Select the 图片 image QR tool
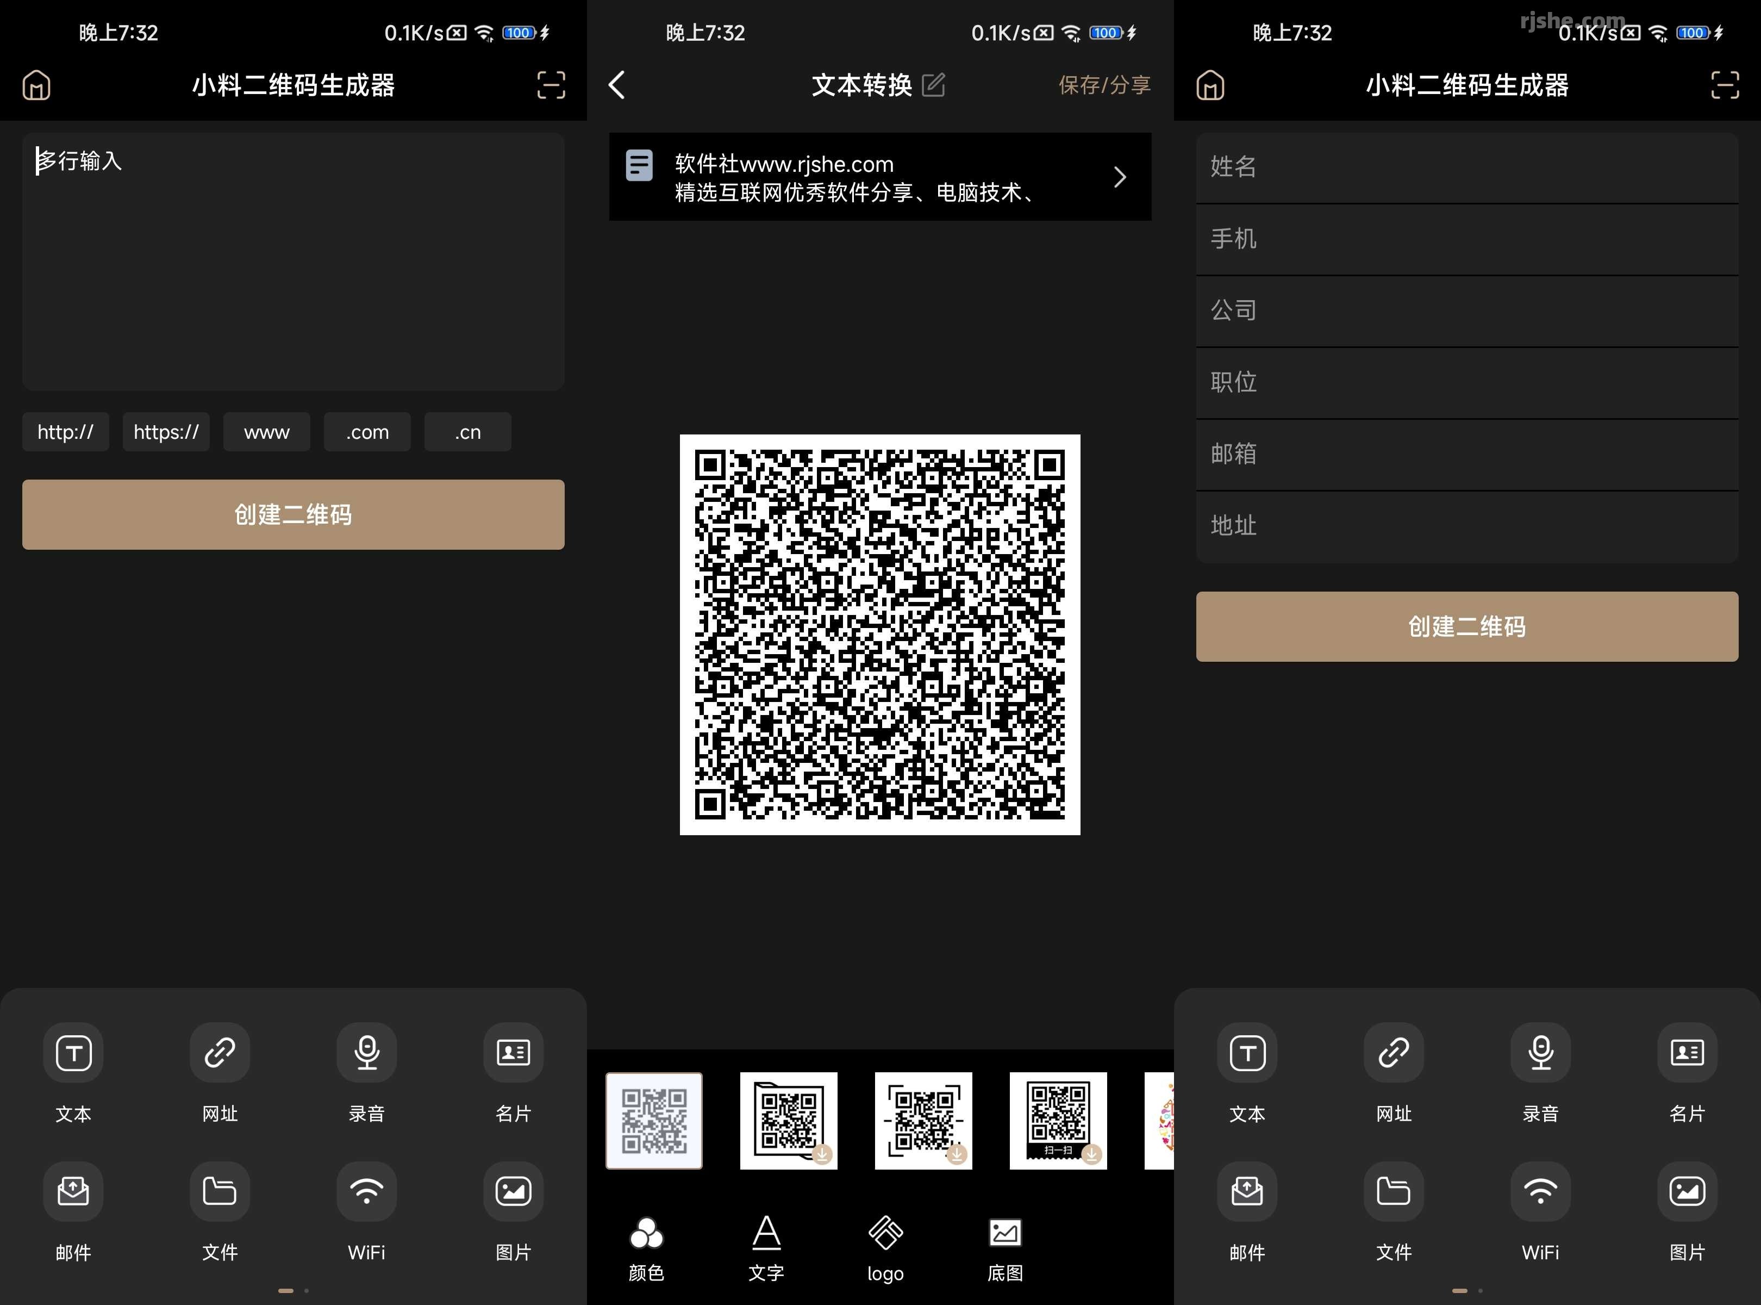This screenshot has width=1761, height=1305. (511, 1213)
